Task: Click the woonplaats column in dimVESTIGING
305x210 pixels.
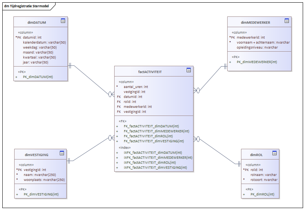Action: [x=44, y=180]
